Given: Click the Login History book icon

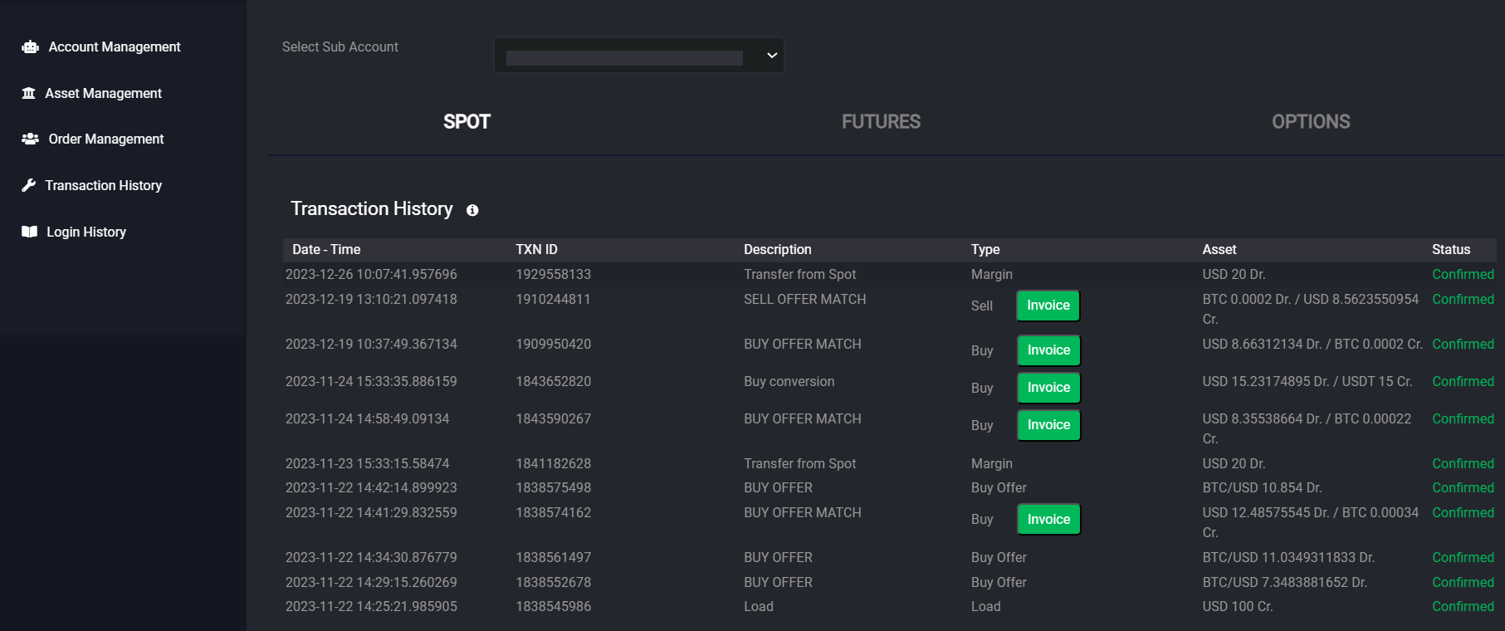Looking at the screenshot, I should 29,232.
